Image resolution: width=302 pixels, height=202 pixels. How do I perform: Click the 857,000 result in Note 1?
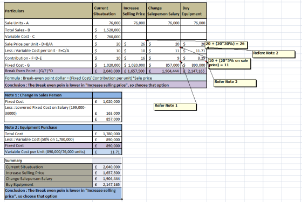point(107,119)
